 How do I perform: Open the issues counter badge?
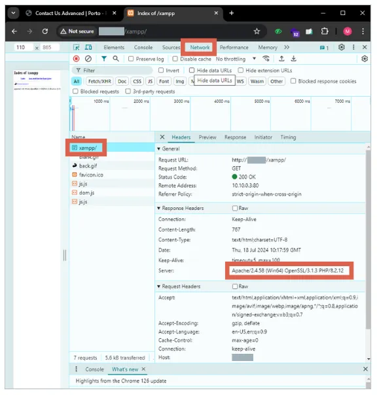[324, 48]
